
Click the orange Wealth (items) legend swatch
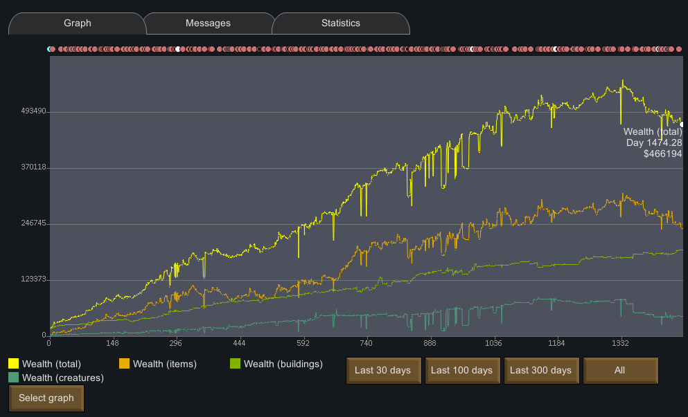pyautogui.click(x=125, y=364)
